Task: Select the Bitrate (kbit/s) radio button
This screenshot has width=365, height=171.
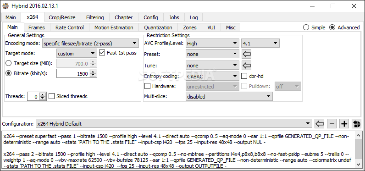Action: [x=8, y=73]
